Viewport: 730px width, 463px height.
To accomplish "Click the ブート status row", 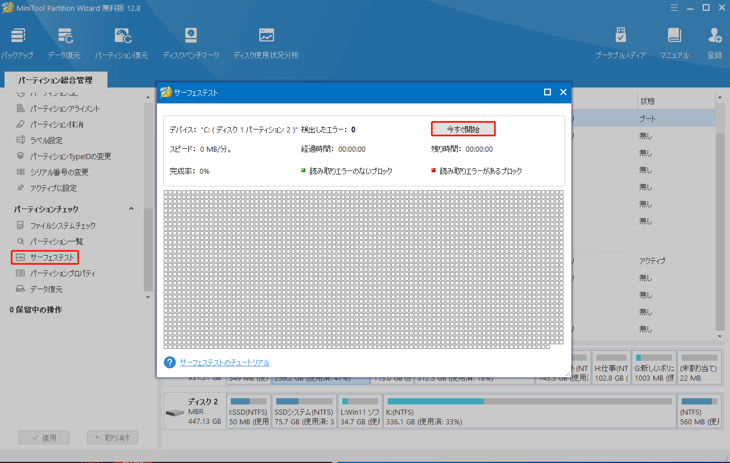I will click(648, 119).
